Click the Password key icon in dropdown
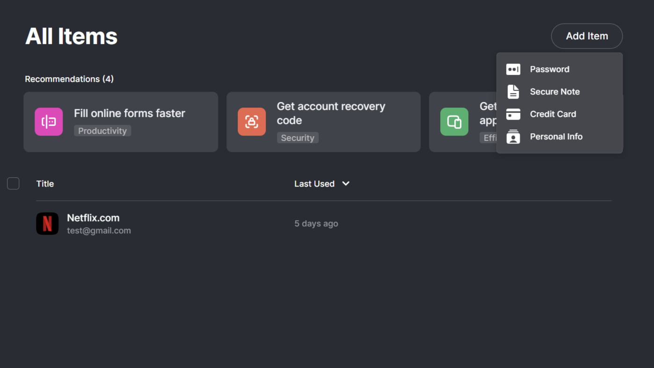Screen dimensions: 654x368 pos(513,69)
